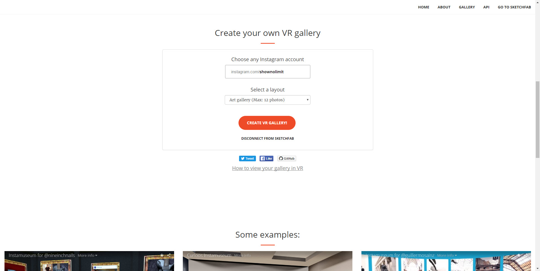This screenshot has height=271, width=540.
Task: Go to the Home menu item
Action: 424,7
